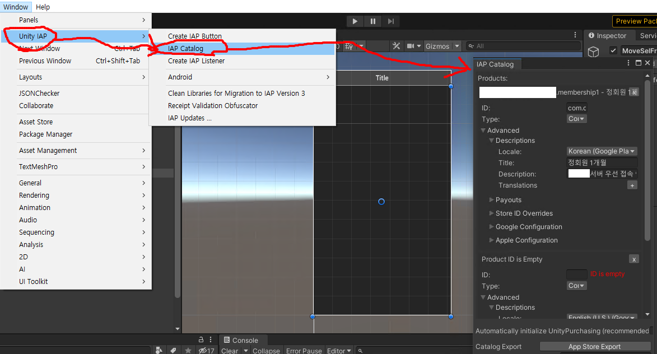Expand Google Configuration
The width and height of the screenshot is (657, 354).
pos(492,227)
